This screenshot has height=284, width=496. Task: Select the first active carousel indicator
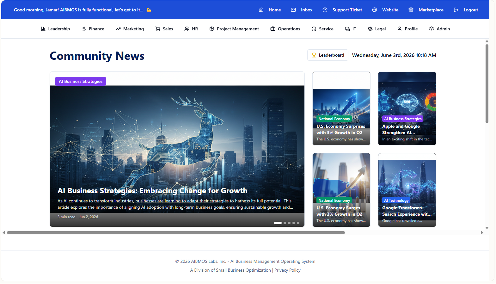click(278, 223)
